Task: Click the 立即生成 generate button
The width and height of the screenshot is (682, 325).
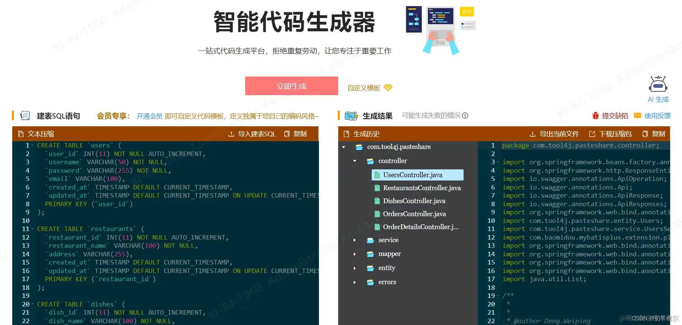Action: coord(291,86)
